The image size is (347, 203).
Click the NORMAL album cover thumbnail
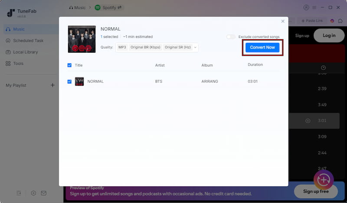pos(82,39)
